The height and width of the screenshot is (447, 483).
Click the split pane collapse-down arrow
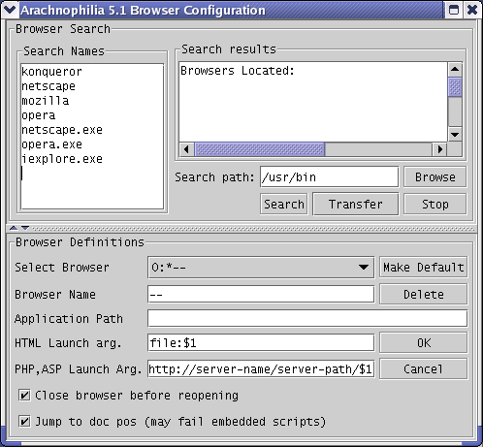[x=25, y=228]
